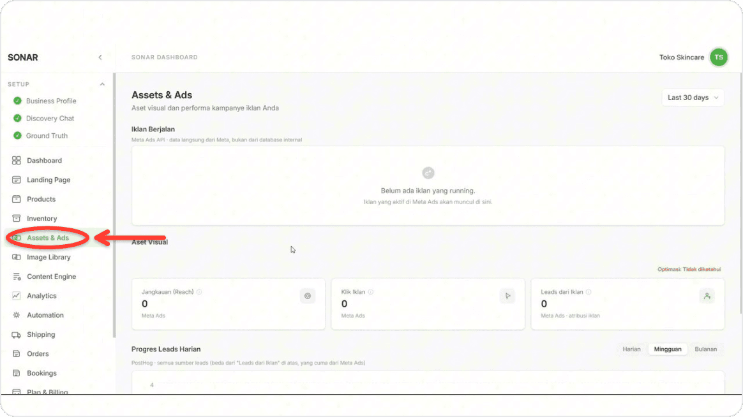This screenshot has height=417, width=743.
Task: Click the Bookings icon
Action: 17,373
